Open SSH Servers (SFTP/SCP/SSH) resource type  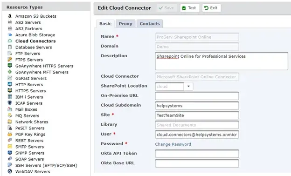click(46, 165)
